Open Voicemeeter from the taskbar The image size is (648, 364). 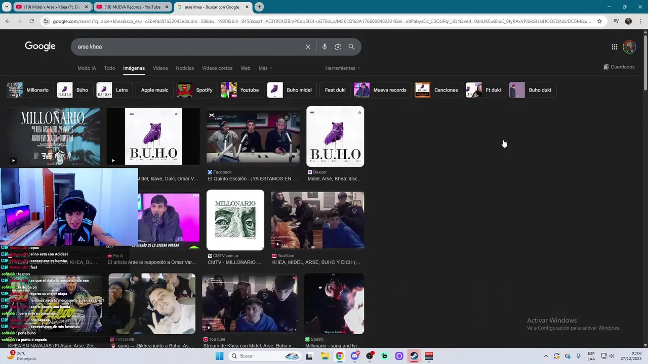tap(429, 356)
